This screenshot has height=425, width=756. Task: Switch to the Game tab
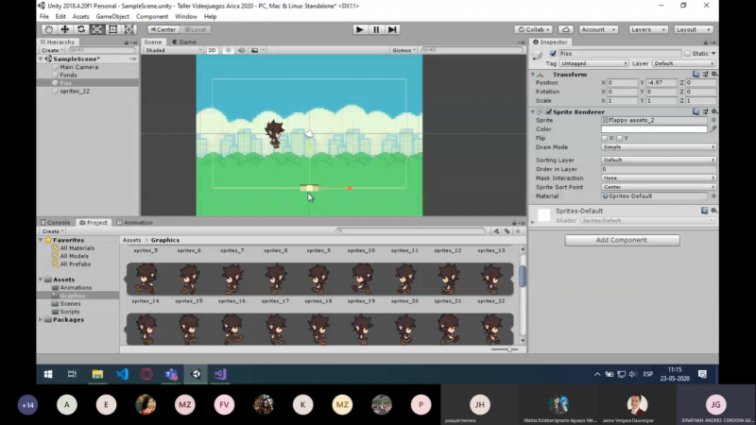pos(184,42)
